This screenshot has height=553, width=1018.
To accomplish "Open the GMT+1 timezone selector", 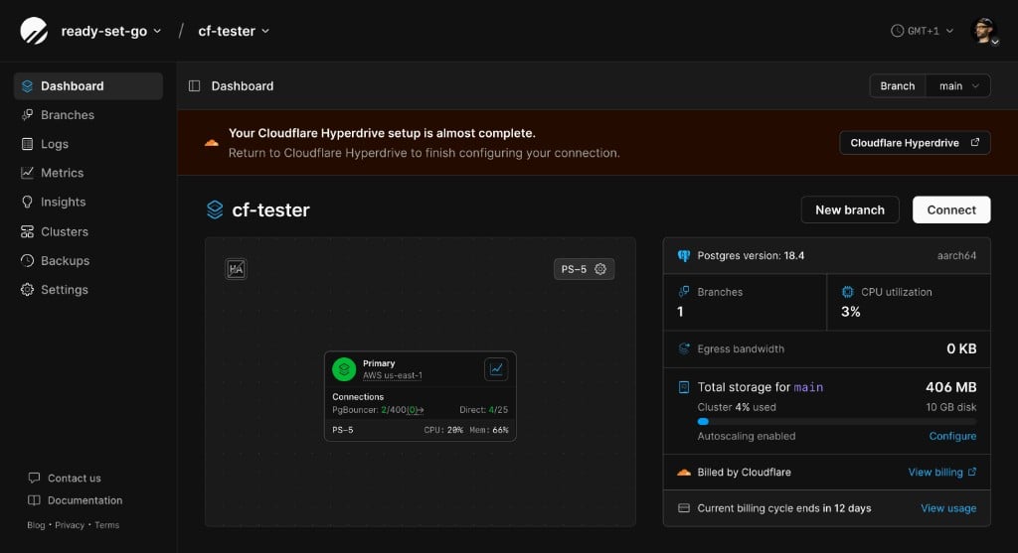I will click(922, 31).
